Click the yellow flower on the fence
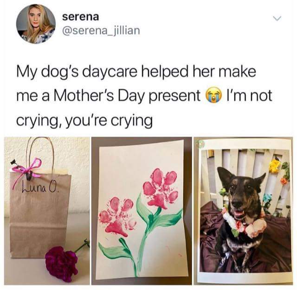The image size is (297, 292). [275, 166]
